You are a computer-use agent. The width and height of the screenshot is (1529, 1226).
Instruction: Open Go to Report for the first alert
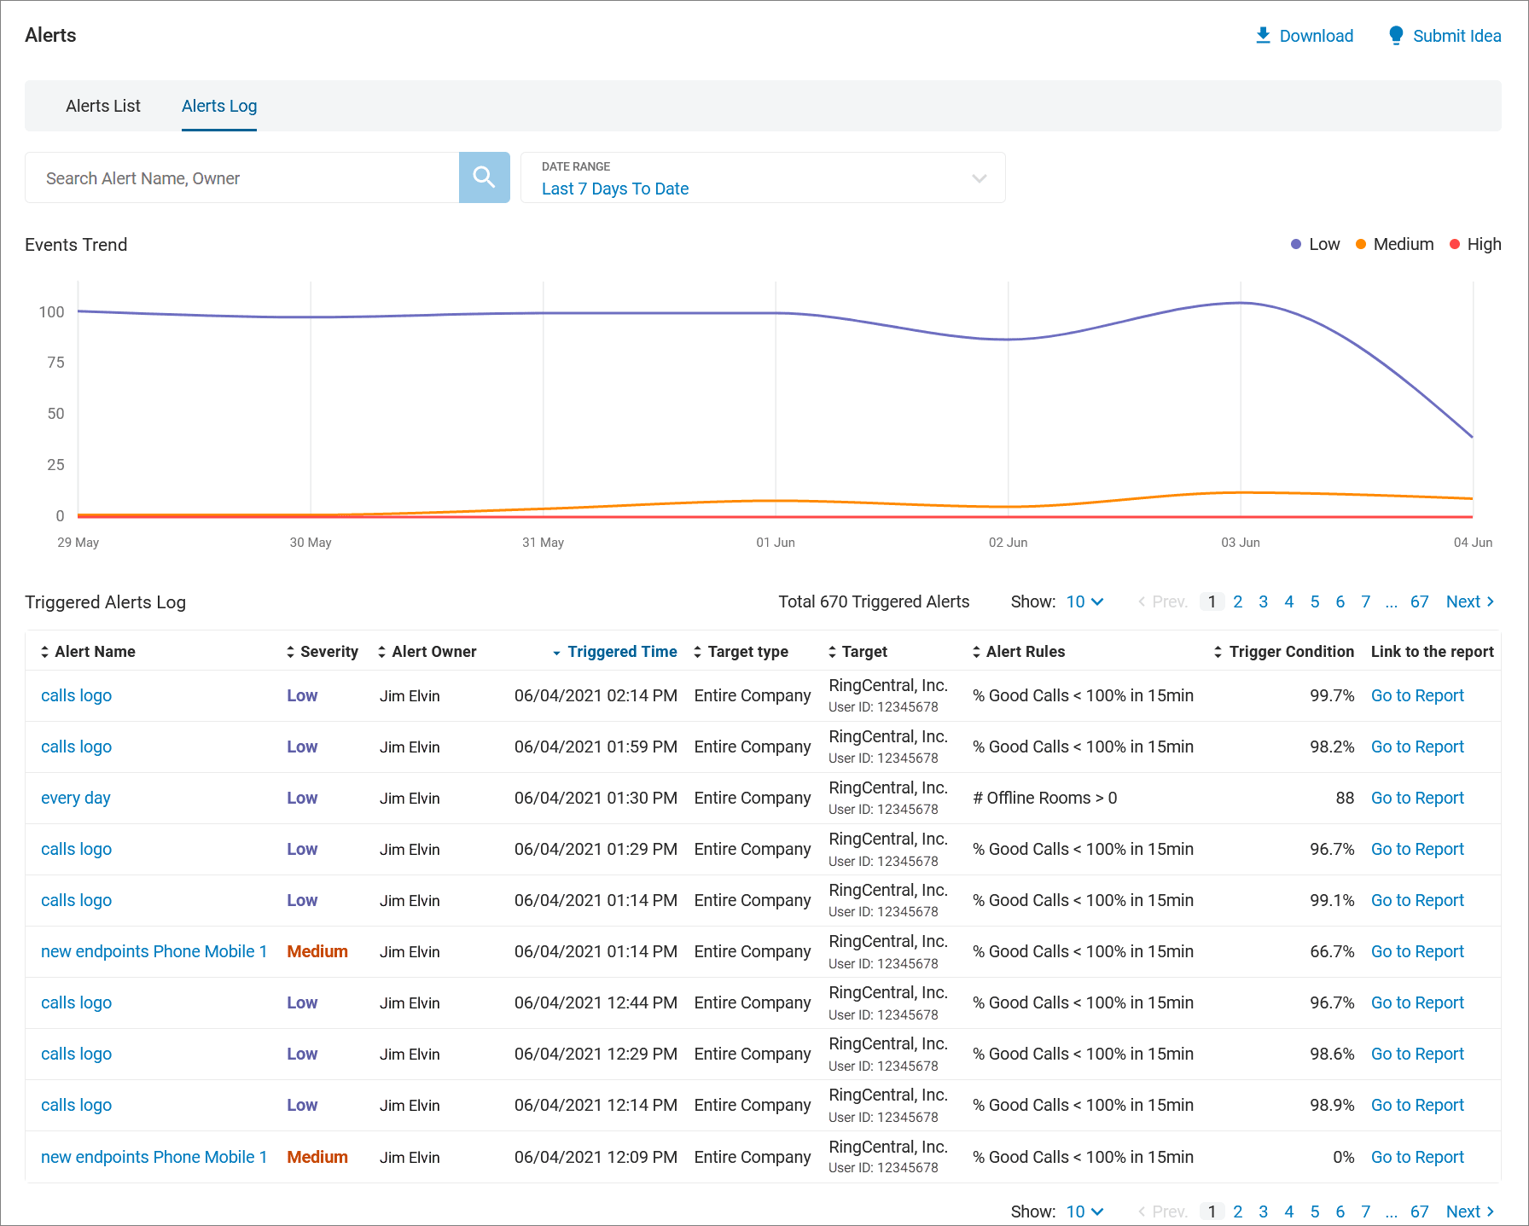(1416, 695)
